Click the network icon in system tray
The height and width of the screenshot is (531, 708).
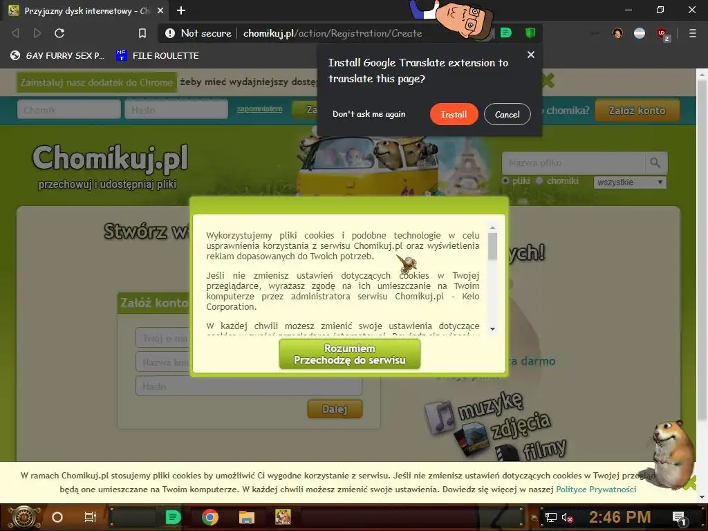click(x=551, y=517)
